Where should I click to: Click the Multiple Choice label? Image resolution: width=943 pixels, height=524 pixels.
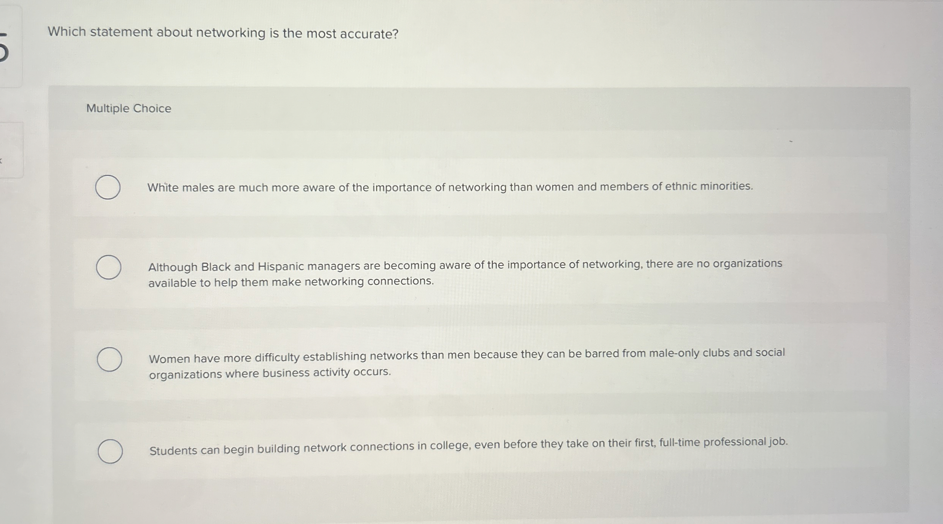pos(128,109)
